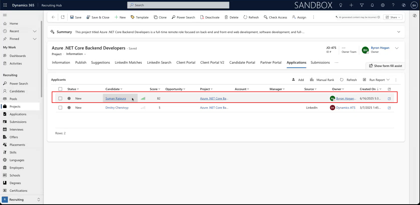Image resolution: width=420 pixels, height=205 pixels.
Task: Open the help question mark
Action: click(x=393, y=5)
